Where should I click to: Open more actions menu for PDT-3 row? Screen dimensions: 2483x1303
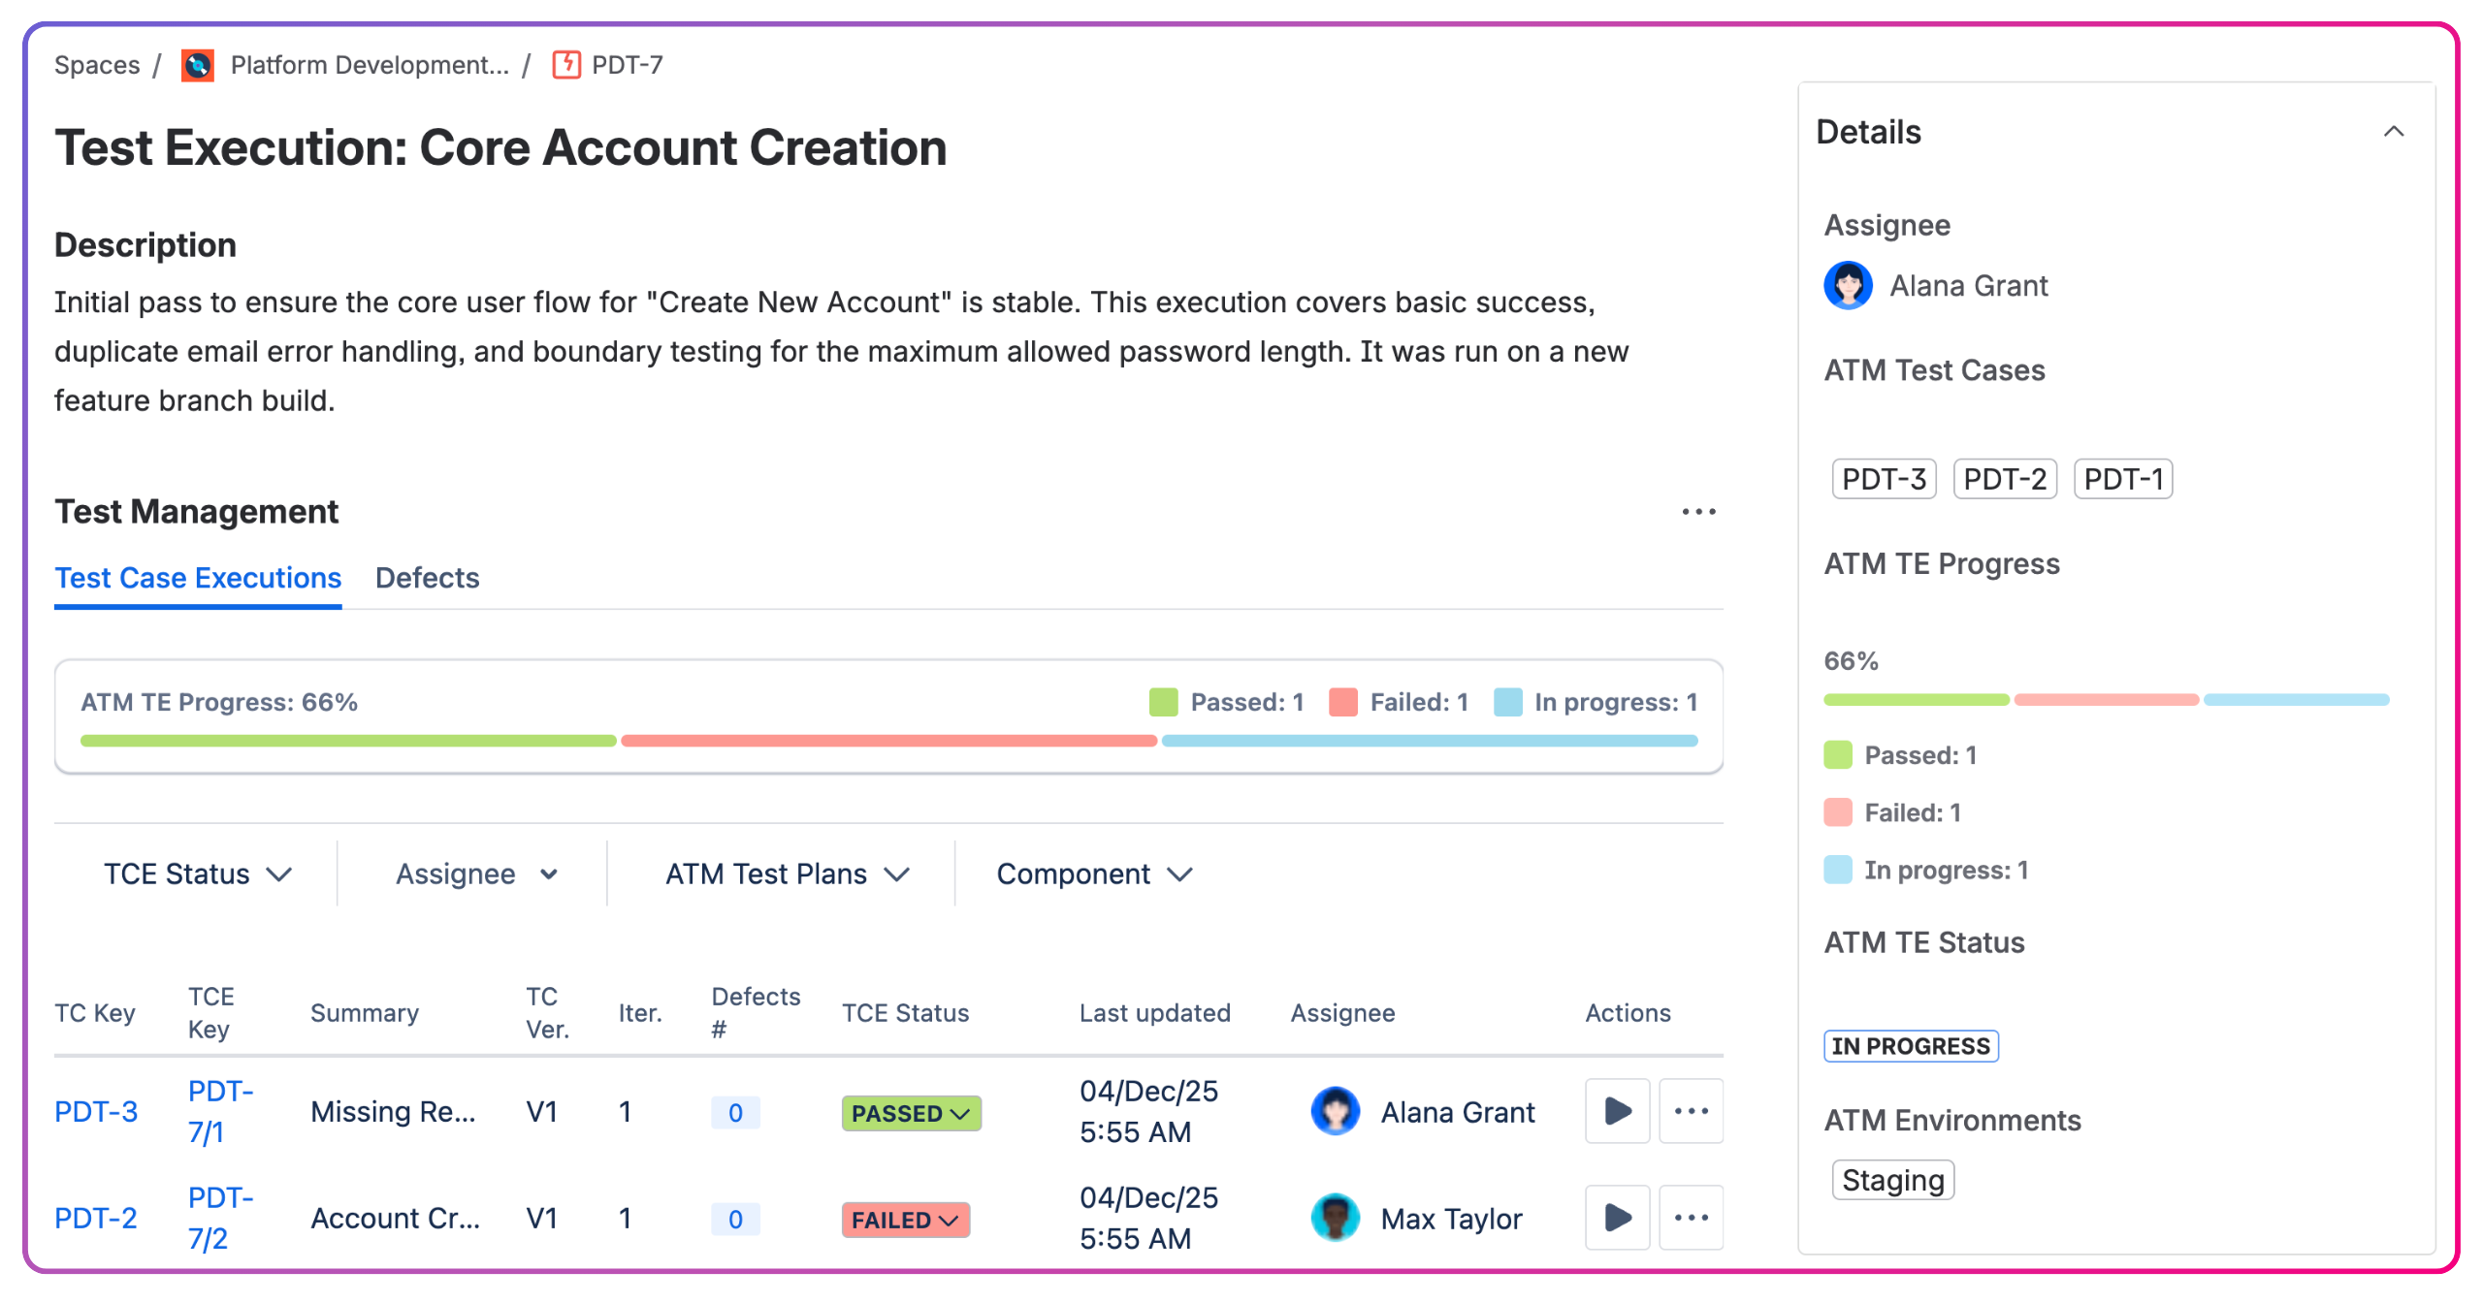1691,1111
